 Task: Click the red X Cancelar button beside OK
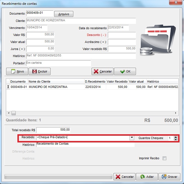(x=102, y=71)
